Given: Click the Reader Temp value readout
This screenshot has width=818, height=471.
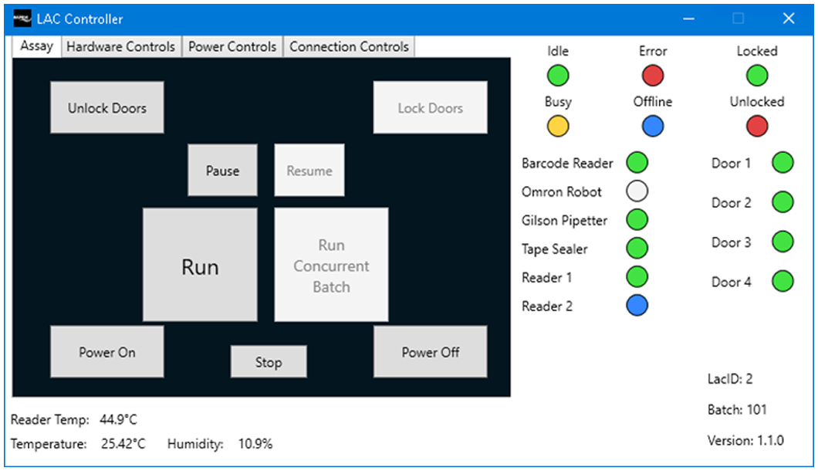Looking at the screenshot, I should pyautogui.click(x=118, y=420).
